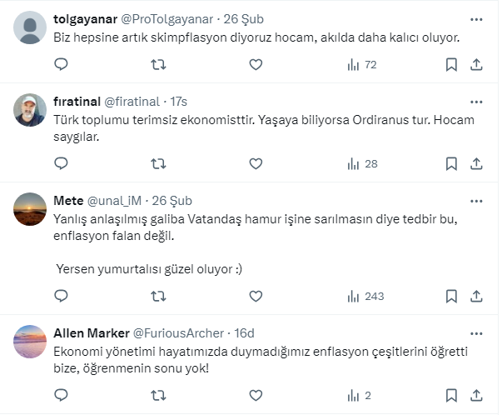Viewport: 502px width, 415px height.
Task: Reply to Mete's tweet
Action: click(x=61, y=296)
